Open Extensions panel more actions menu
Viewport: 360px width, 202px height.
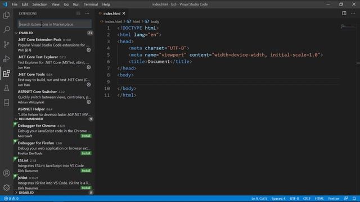87,13
